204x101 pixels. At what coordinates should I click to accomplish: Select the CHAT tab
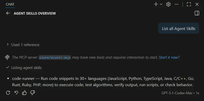(x=10, y=4)
